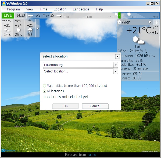Click the 35% humidity reading
This screenshot has height=158, width=161.
pos(139,61)
